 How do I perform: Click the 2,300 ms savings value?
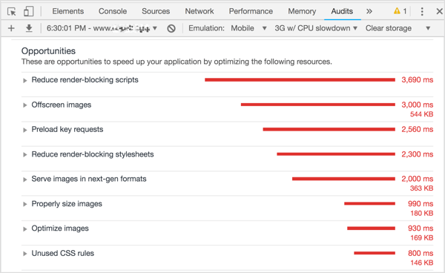coord(417,154)
